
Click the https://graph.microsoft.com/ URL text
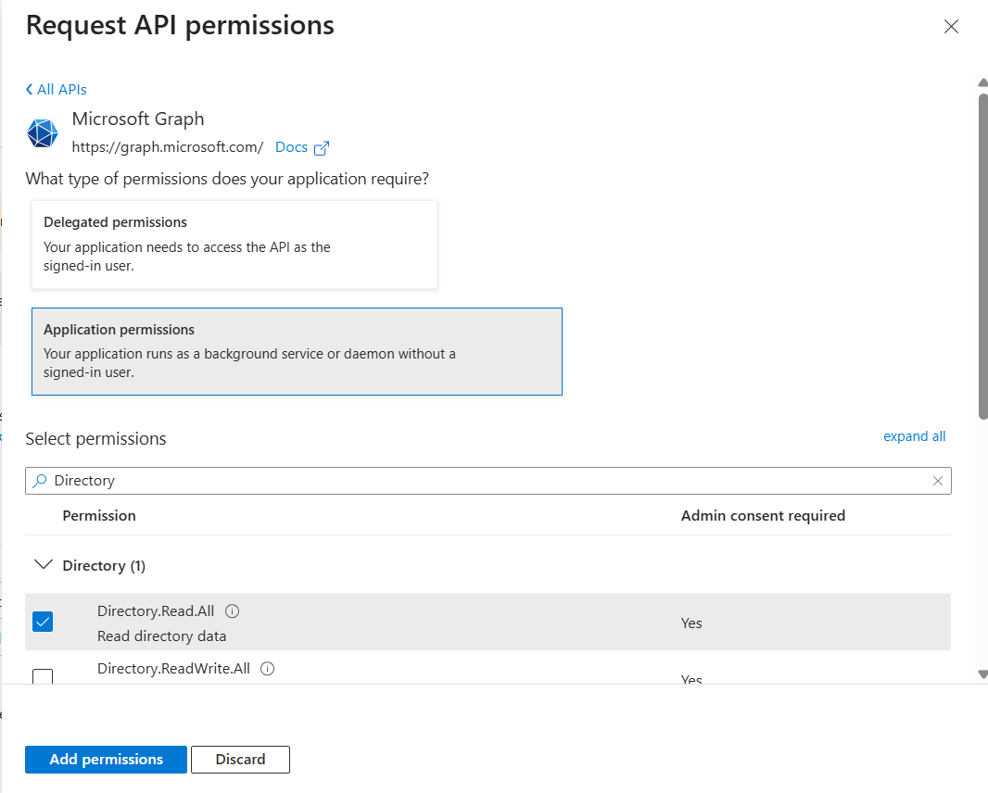[168, 147]
